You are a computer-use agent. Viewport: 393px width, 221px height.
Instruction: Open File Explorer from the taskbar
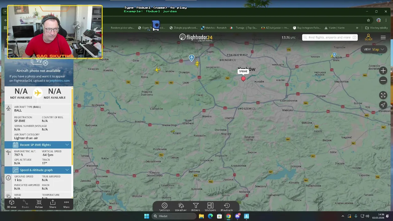pyautogui.click(x=201, y=216)
